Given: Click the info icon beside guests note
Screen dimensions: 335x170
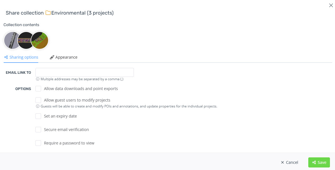Looking at the screenshot, I should [x=38, y=106].
